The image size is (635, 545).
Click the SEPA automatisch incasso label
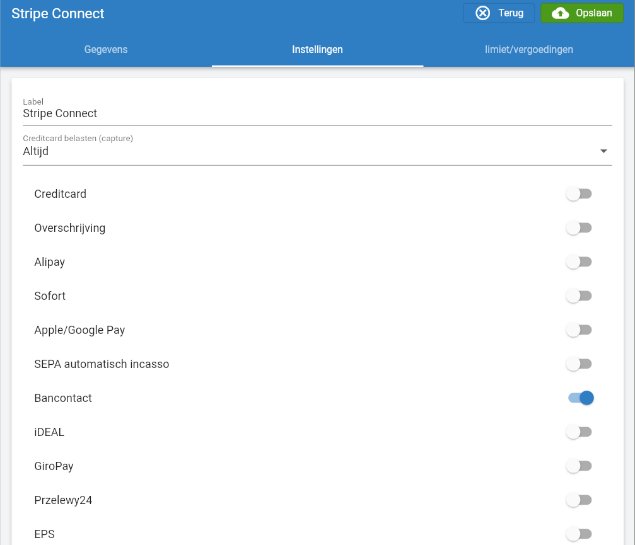[x=102, y=364]
